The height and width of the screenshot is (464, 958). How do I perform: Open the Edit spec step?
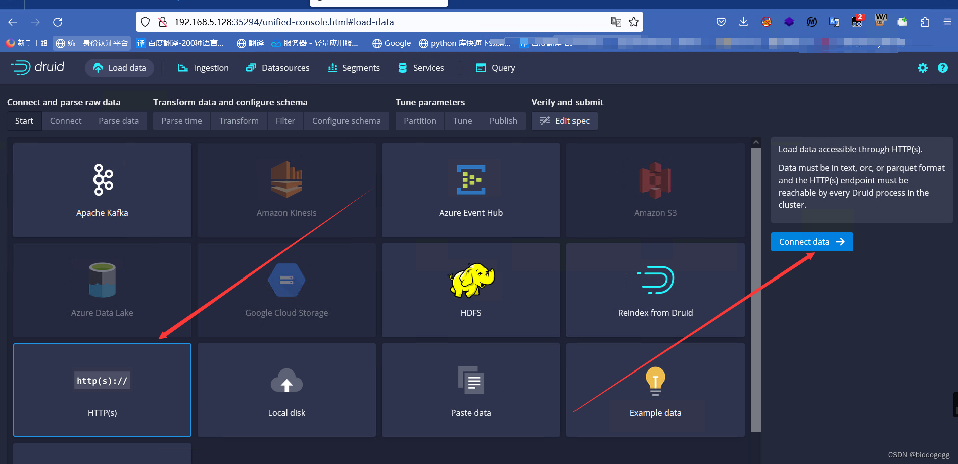(x=564, y=121)
